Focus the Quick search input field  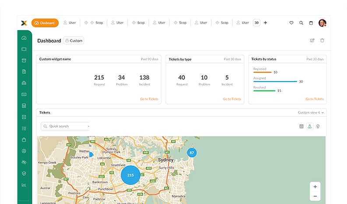[x=65, y=126]
